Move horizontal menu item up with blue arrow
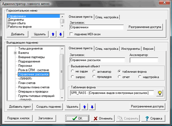The image size is (172, 126). 53,34
